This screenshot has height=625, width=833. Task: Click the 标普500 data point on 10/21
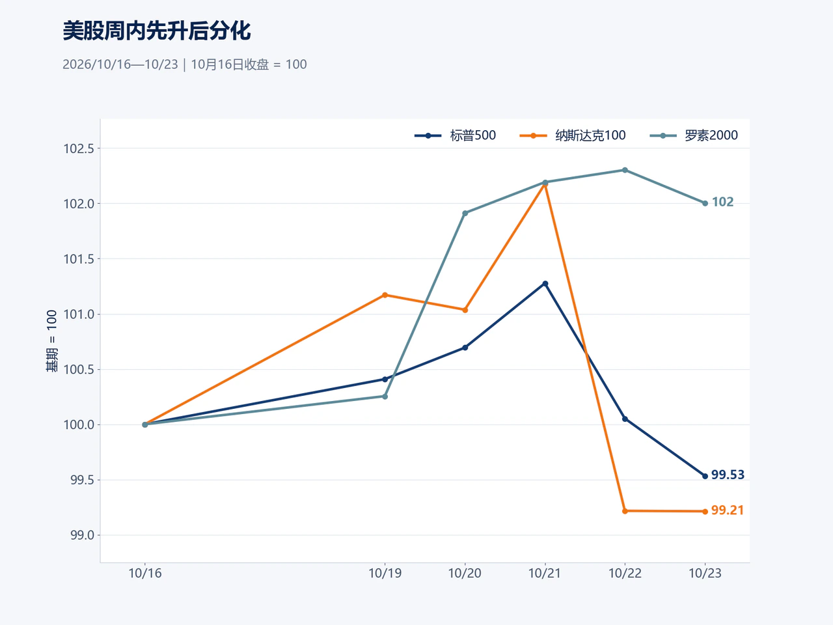pos(545,284)
